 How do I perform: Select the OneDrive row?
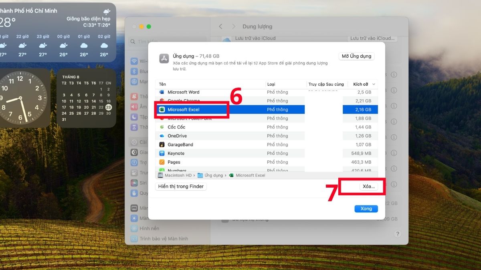click(x=267, y=136)
